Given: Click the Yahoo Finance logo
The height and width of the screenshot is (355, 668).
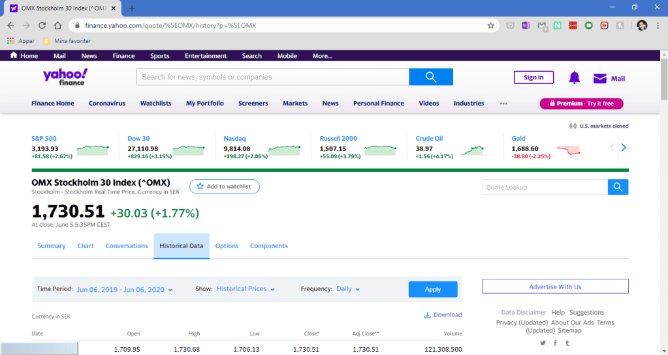Looking at the screenshot, I should click(x=65, y=77).
